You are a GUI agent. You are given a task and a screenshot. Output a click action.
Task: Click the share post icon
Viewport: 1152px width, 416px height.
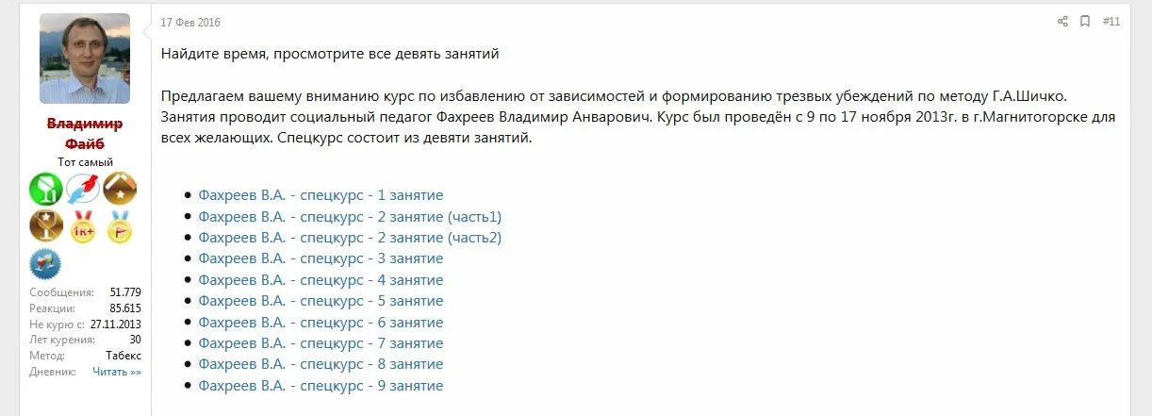tap(1062, 22)
